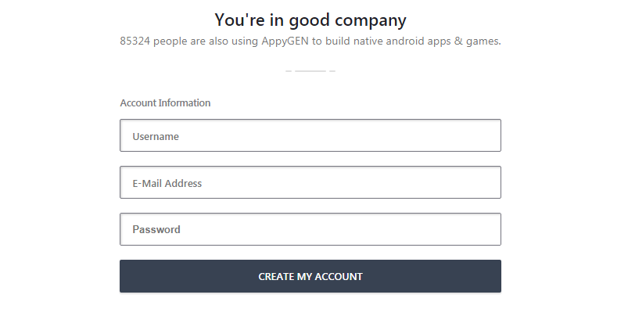This screenshot has height=309, width=628.
Task: Click empty right side of Password box
Action: click(x=400, y=229)
